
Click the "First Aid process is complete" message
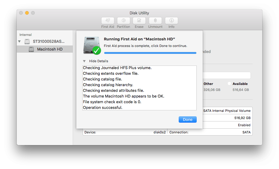click(145, 46)
